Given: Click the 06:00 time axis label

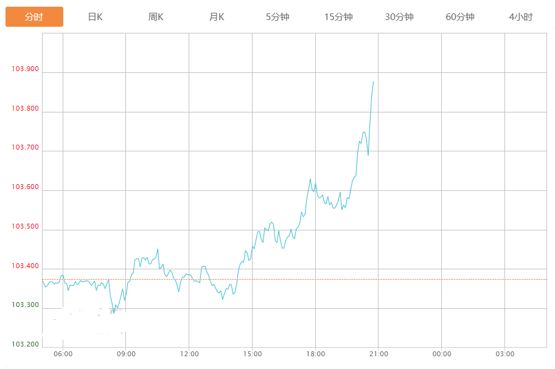Looking at the screenshot, I should tap(63, 354).
